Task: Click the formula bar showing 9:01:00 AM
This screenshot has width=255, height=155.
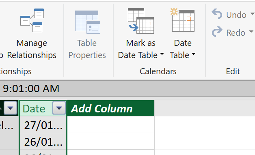Action: (x=127, y=88)
